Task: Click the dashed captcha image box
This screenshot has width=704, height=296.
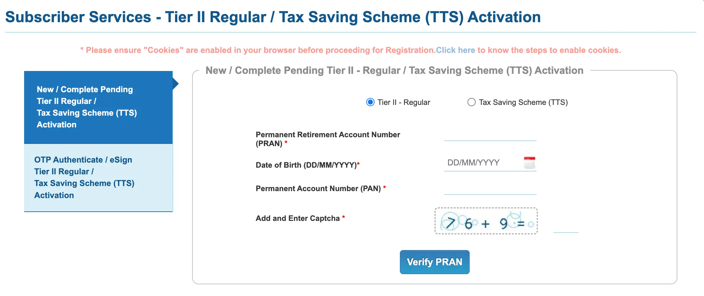Action: [486, 221]
